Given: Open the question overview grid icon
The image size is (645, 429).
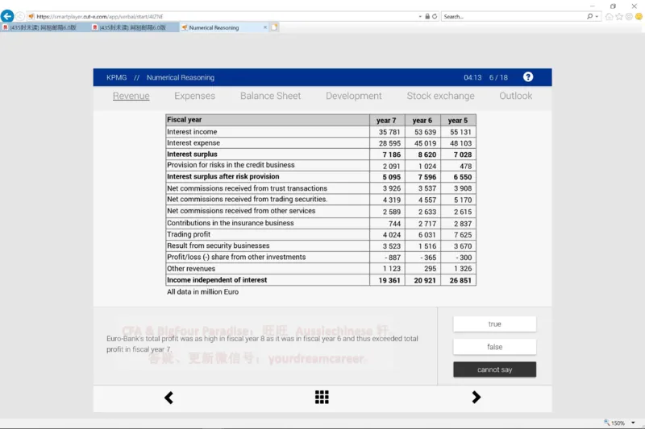Looking at the screenshot, I should tap(322, 397).
